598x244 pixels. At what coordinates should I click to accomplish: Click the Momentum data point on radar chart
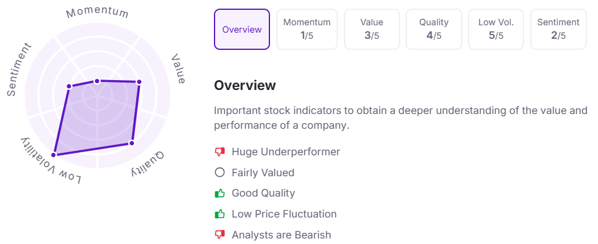[97, 81]
